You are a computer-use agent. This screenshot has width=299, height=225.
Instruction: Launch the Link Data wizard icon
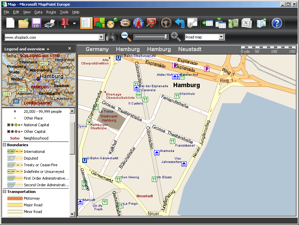[x=221, y=23]
